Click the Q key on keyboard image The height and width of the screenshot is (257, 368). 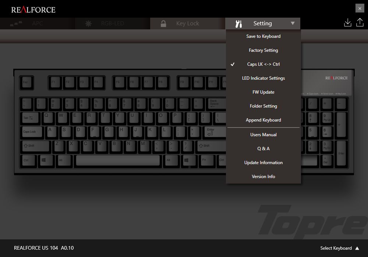point(48,118)
